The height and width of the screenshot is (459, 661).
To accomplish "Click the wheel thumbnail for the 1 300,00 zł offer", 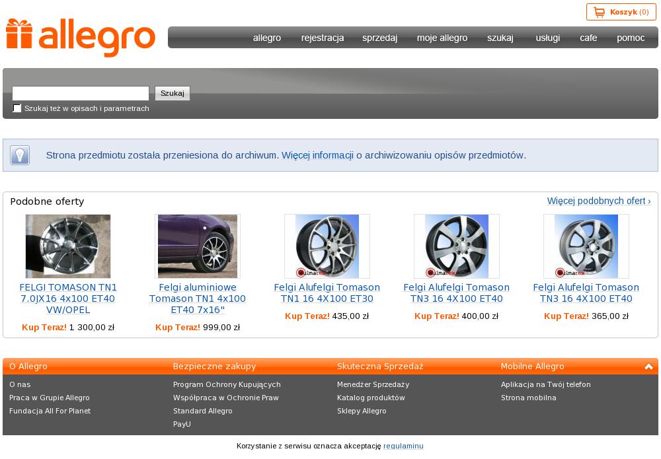I will (x=68, y=246).
